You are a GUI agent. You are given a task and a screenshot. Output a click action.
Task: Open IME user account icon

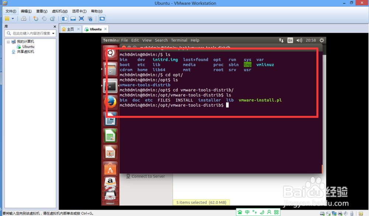[269, 212]
